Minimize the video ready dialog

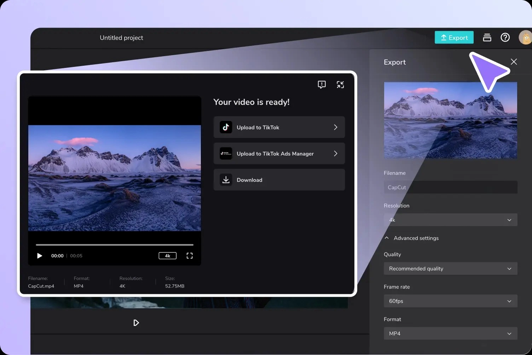[340, 85]
